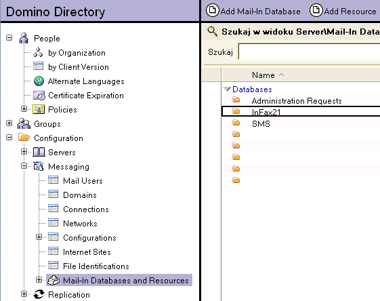Click the Servers icon
Image resolution: width=380 pixels, height=301 pixels.
pos(39,152)
